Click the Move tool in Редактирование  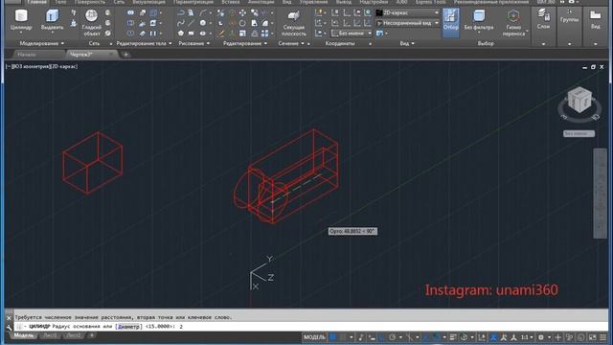tap(242, 12)
